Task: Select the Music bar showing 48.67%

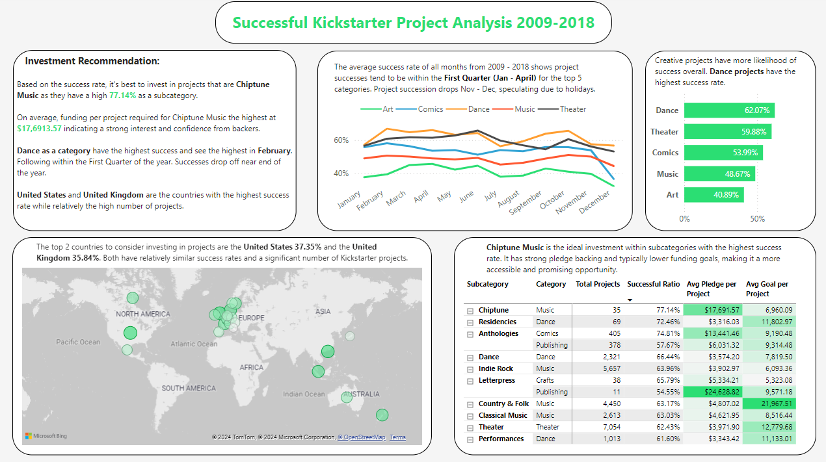Action: [x=719, y=173]
